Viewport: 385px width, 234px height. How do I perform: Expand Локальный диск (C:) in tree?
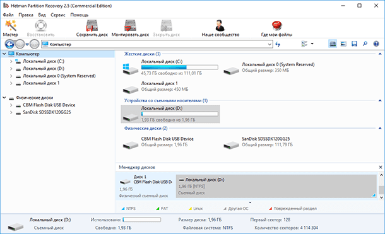(11, 61)
